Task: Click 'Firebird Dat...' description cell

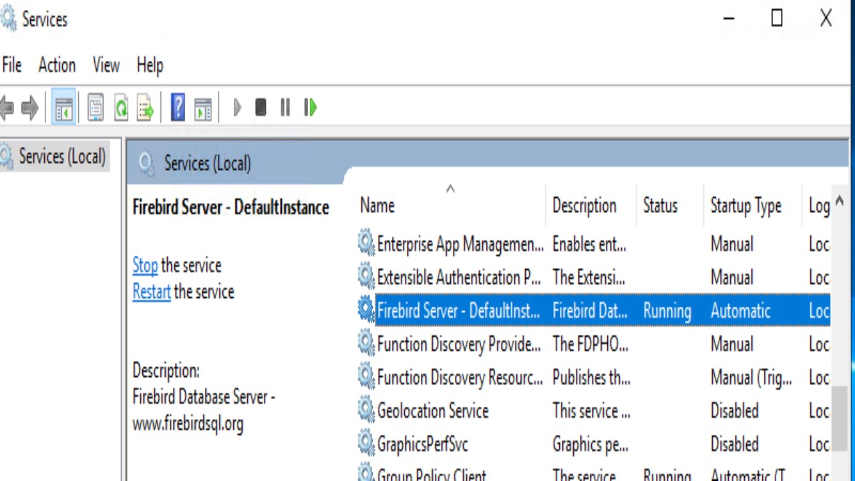Action: click(590, 311)
